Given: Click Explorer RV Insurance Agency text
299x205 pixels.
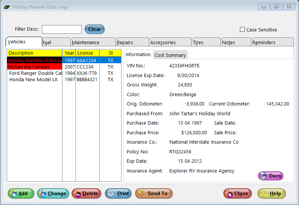Looking at the screenshot, I should [x=202, y=171].
